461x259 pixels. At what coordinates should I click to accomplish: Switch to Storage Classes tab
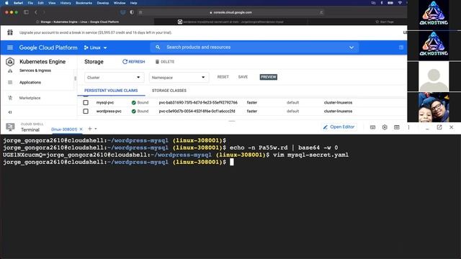pyautogui.click(x=169, y=91)
